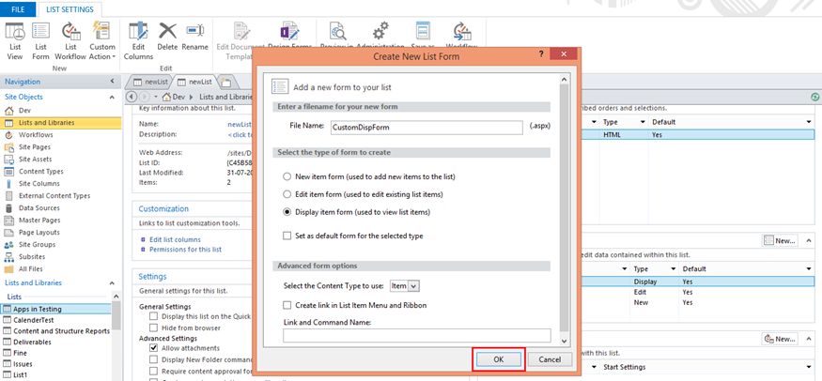
Task: Open Content Types in navigation
Action: coord(41,171)
